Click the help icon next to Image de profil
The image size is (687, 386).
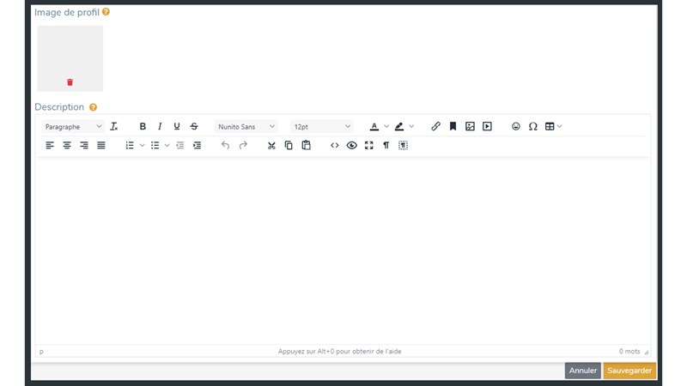106,12
